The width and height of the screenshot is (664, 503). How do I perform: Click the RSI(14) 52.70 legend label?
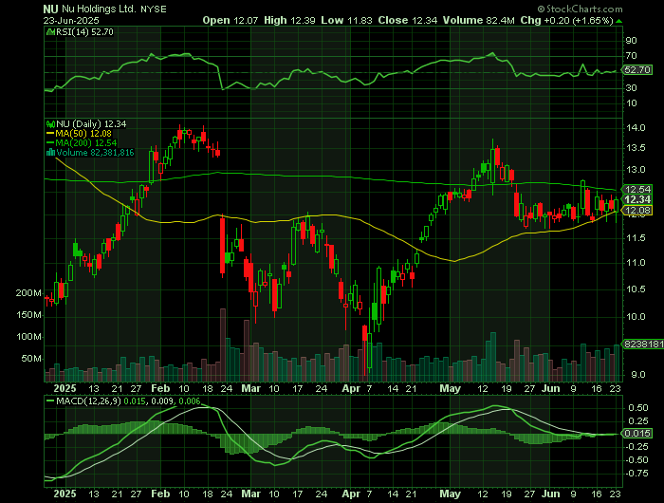coord(84,32)
